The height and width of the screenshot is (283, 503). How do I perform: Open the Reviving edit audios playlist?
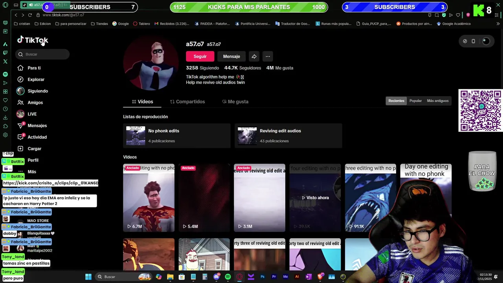pyautogui.click(x=288, y=136)
